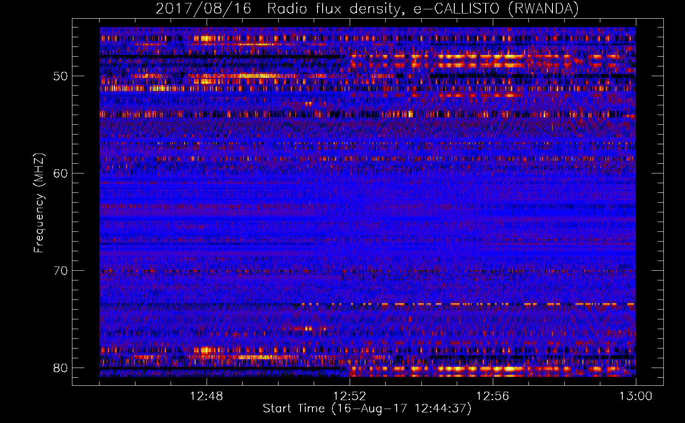Click the 13:00 time tick label
This screenshot has width=685, height=423.
point(636,396)
